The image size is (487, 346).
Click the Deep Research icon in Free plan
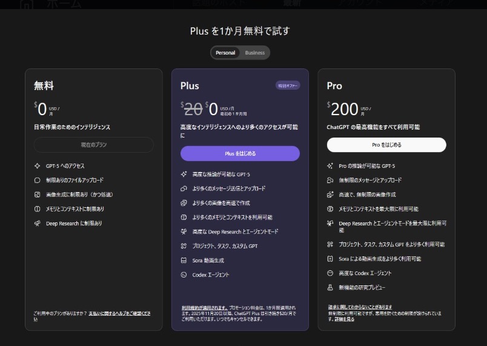(x=38, y=223)
